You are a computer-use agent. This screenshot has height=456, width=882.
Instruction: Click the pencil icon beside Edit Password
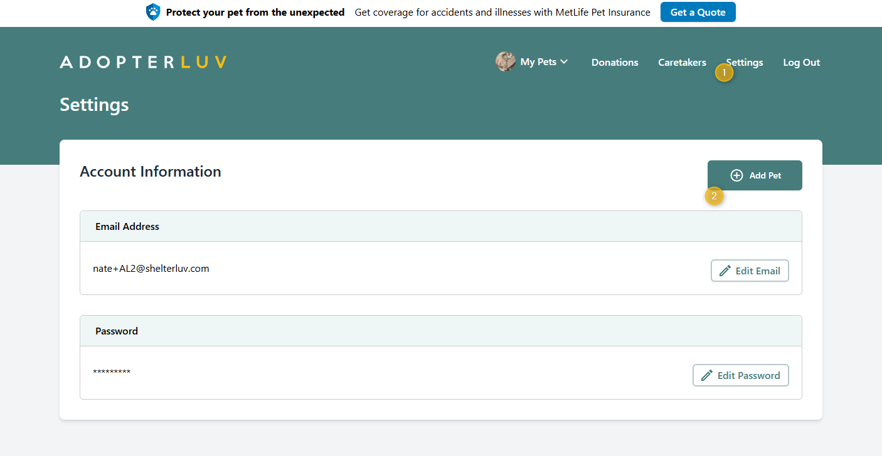click(706, 375)
